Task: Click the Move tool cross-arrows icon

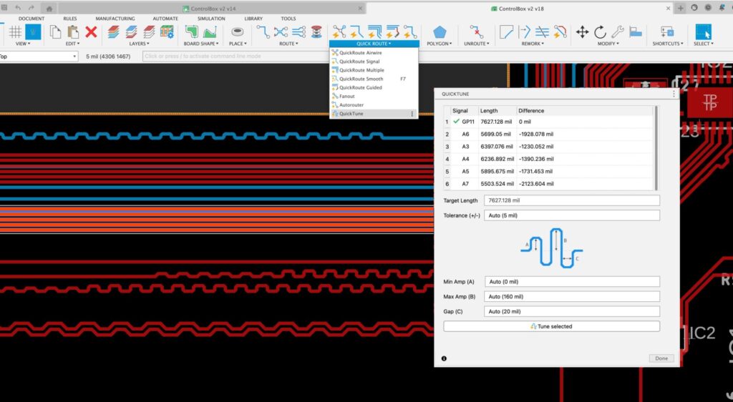Action: tap(582, 31)
